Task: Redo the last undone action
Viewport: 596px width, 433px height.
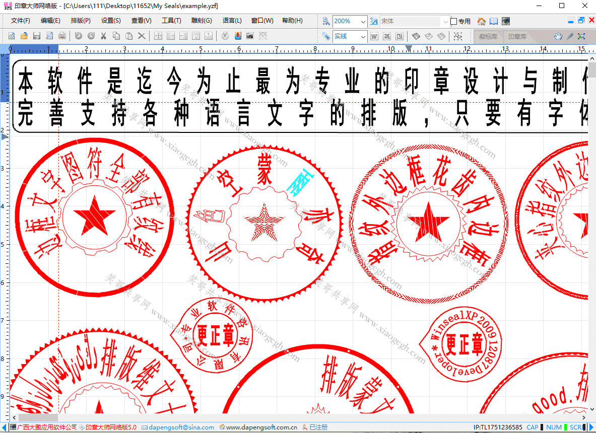Action: 91,36
